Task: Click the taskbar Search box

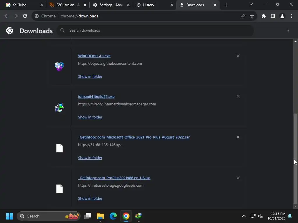Action: pos(49,216)
